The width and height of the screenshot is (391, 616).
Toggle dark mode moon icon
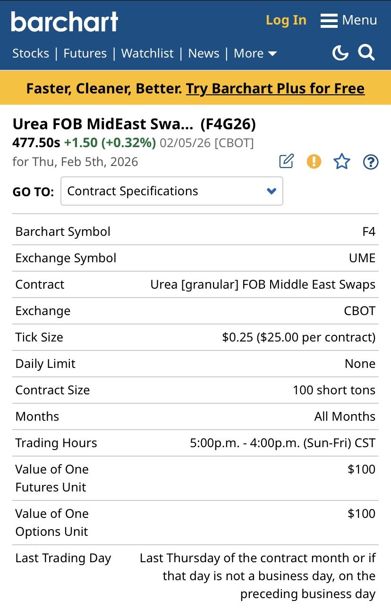340,53
